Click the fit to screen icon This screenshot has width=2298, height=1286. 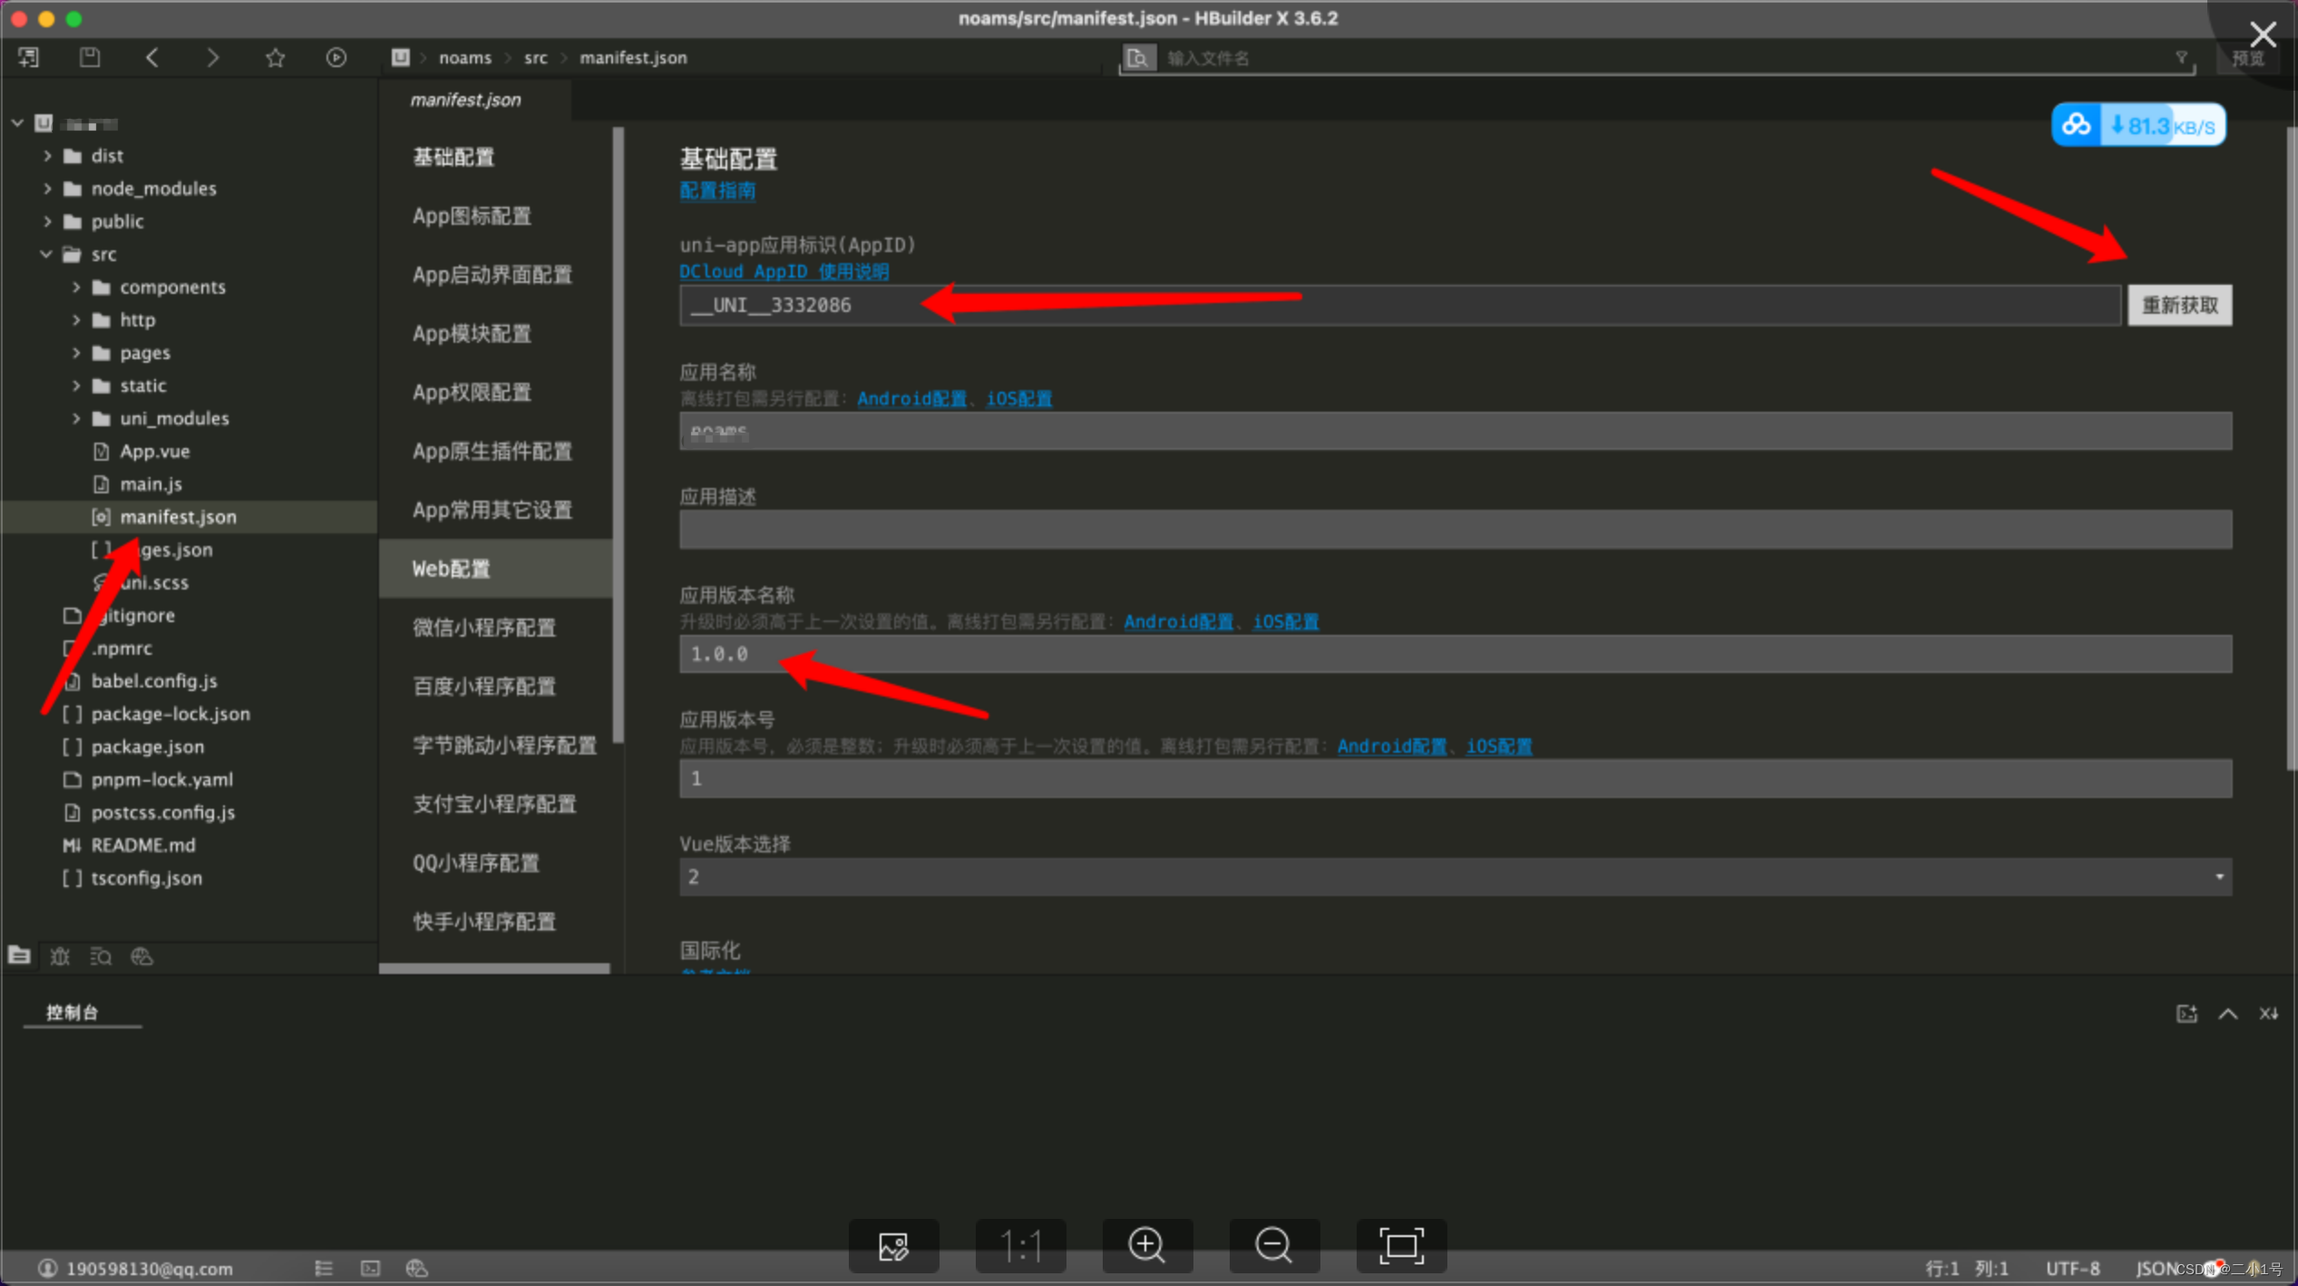point(1401,1245)
